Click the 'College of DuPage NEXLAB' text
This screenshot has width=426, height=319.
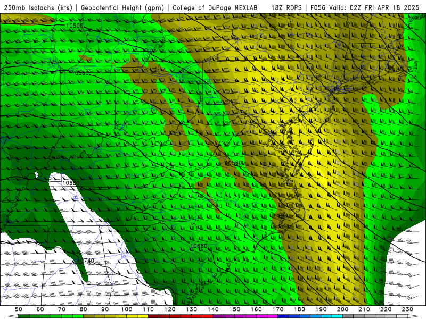pyautogui.click(x=215, y=8)
